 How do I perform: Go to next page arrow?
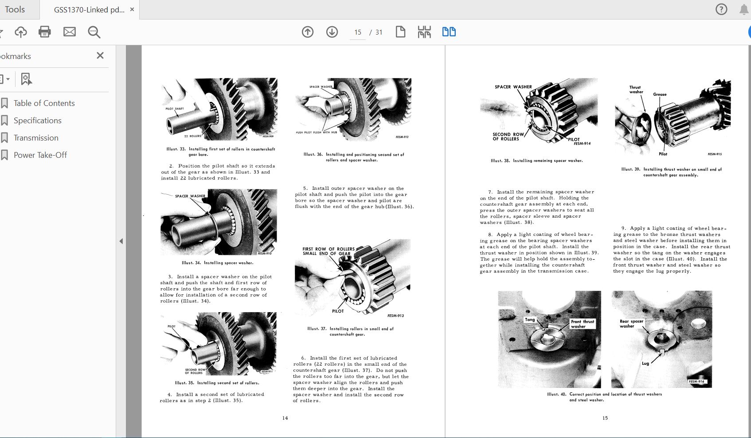332,32
